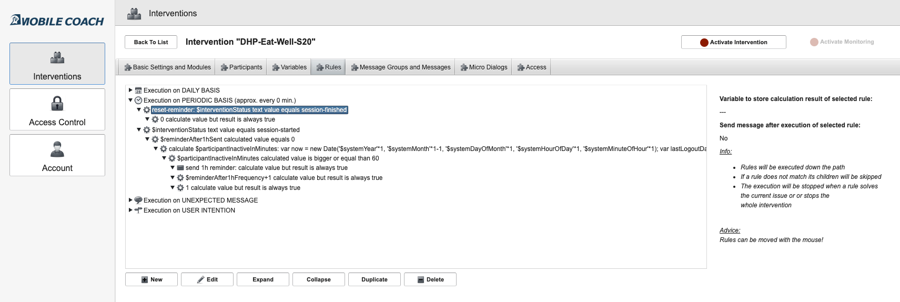This screenshot has width=900, height=302.
Task: Click the signpost icon for USER INTENTION
Action: (x=138, y=210)
